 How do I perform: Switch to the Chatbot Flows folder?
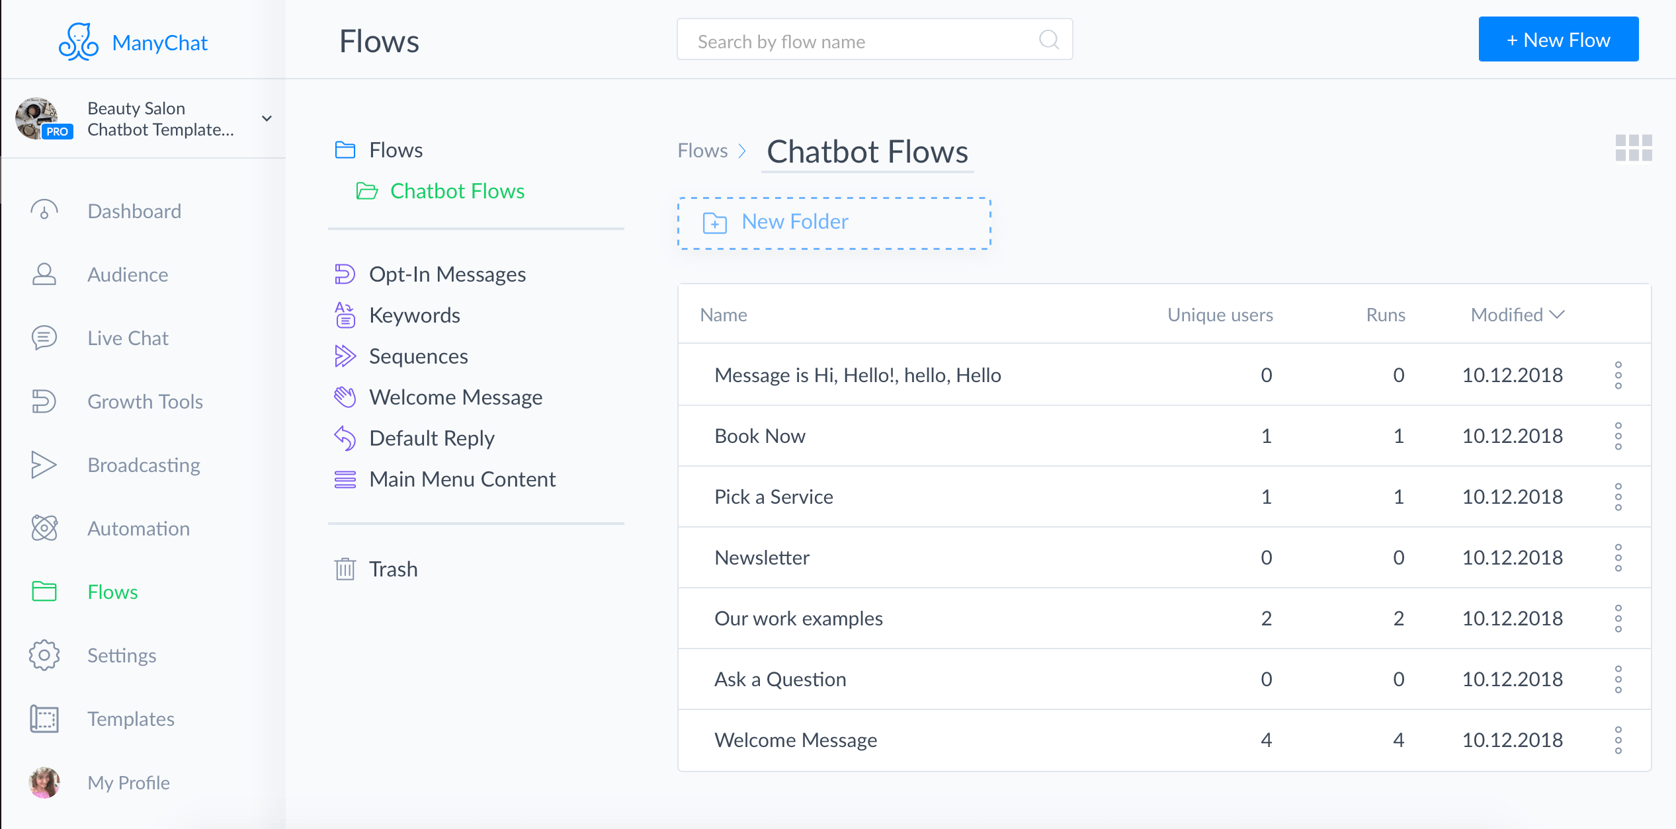tap(457, 191)
